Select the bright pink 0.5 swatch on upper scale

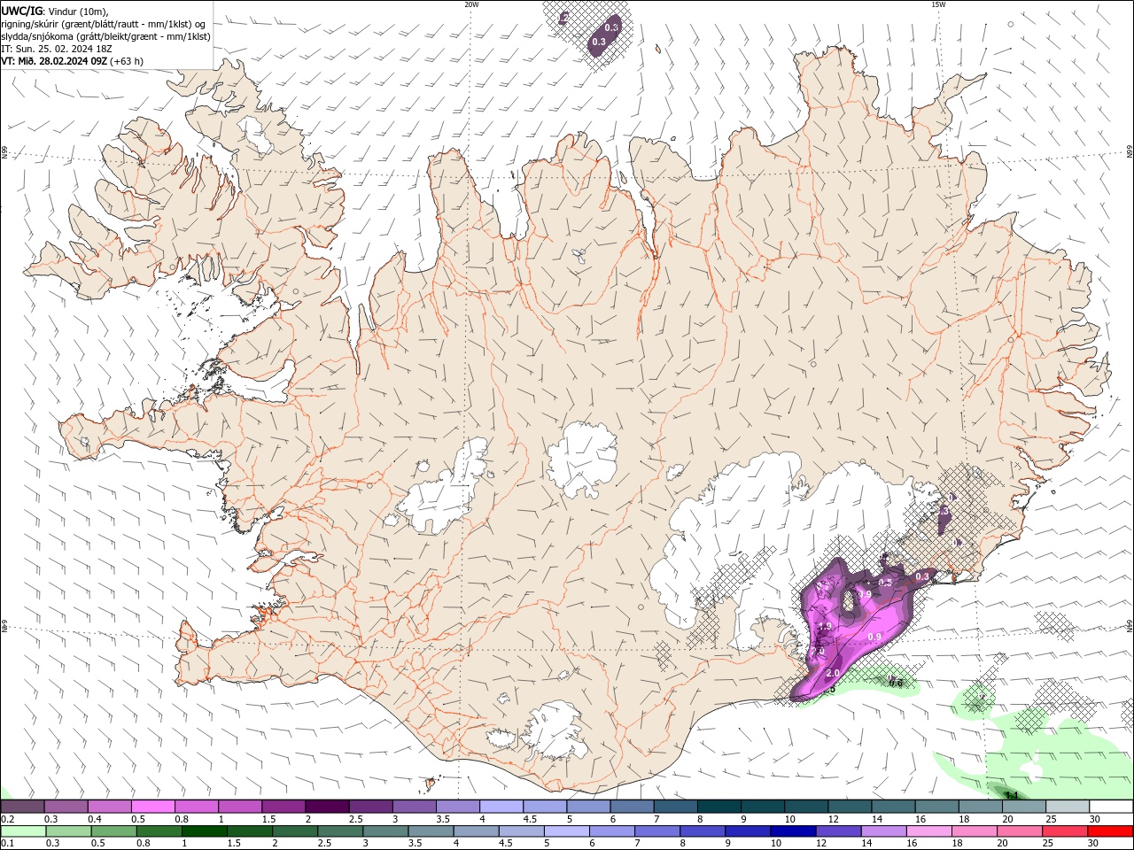click(152, 806)
